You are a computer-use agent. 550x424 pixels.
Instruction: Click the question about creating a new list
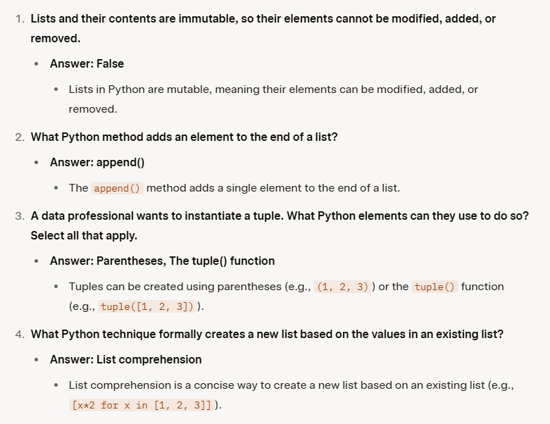click(267, 334)
